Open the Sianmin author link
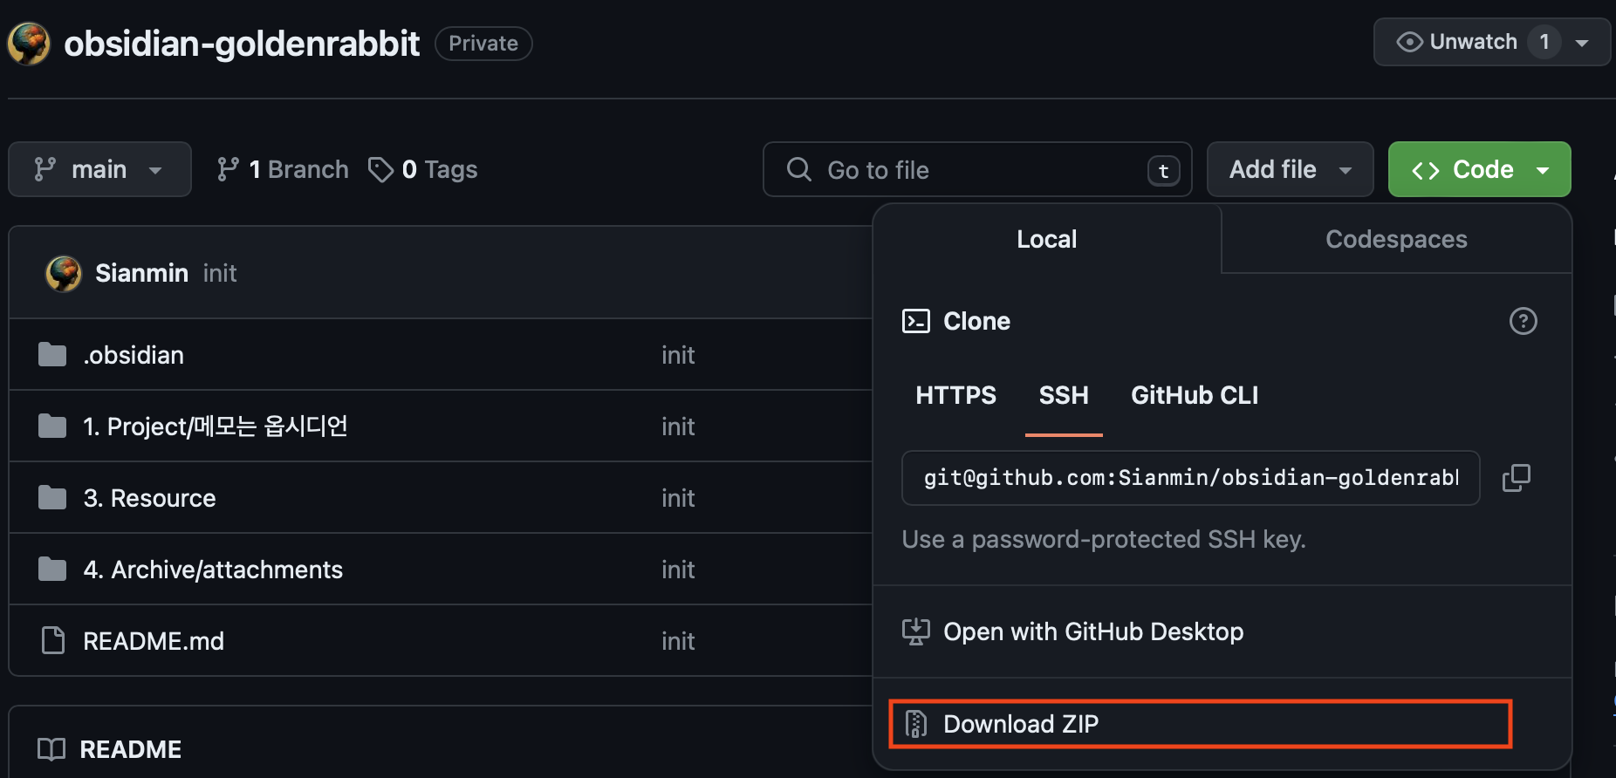Image resolution: width=1616 pixels, height=778 pixels. point(141,273)
